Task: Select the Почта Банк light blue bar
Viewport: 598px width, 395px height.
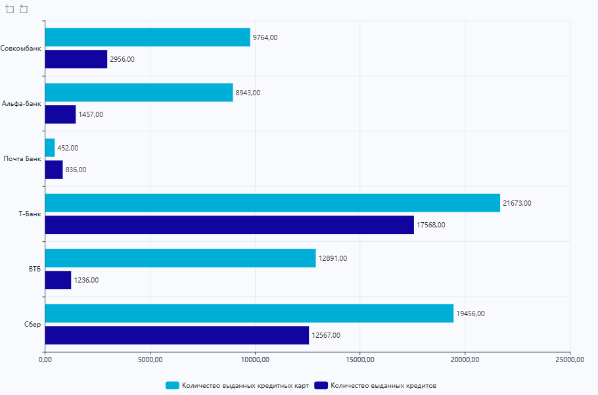Action: click(50, 148)
